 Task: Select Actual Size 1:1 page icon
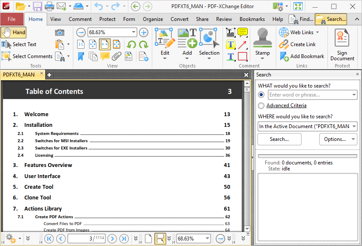click(81, 44)
